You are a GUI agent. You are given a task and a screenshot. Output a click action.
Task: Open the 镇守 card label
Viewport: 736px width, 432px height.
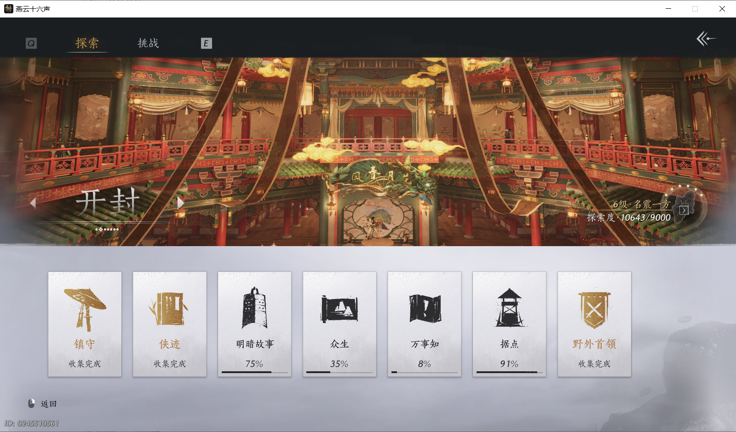[x=85, y=344]
